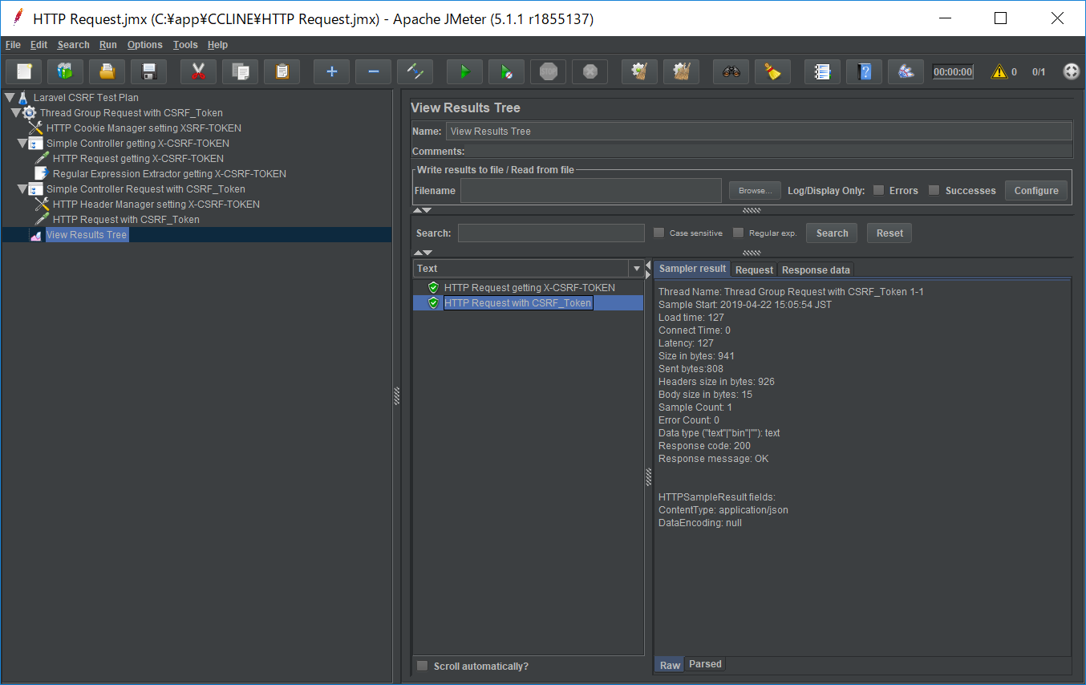Screen dimensions: 1086x685
Task: Open the Options menu
Action: [x=145, y=45]
